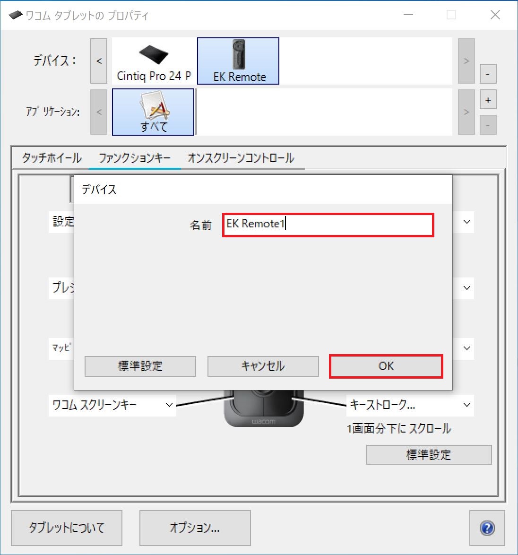Click the Wacom tablet icon in the title bar
The width and height of the screenshot is (518, 555).
[15, 15]
